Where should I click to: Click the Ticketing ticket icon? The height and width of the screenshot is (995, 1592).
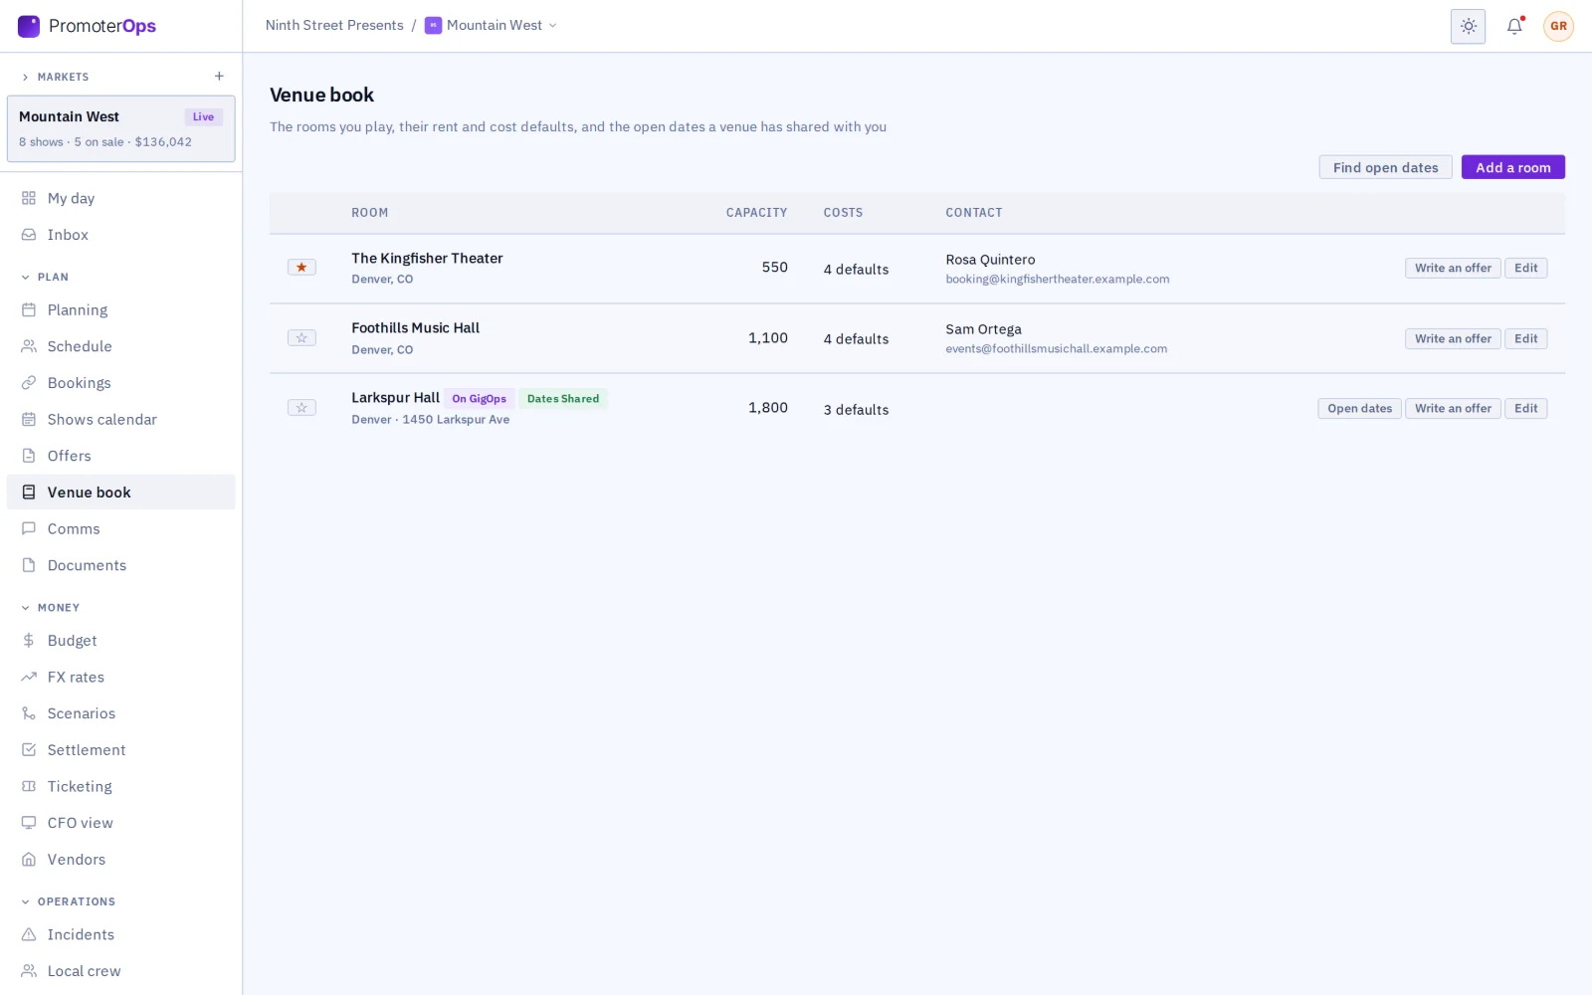29,787
